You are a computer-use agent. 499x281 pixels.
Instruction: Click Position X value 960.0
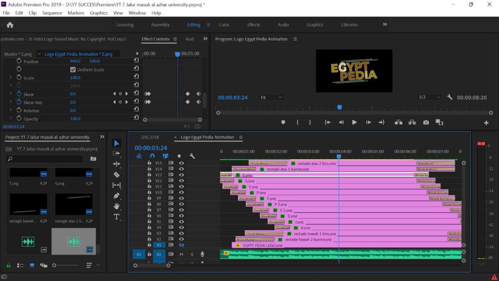[75, 61]
